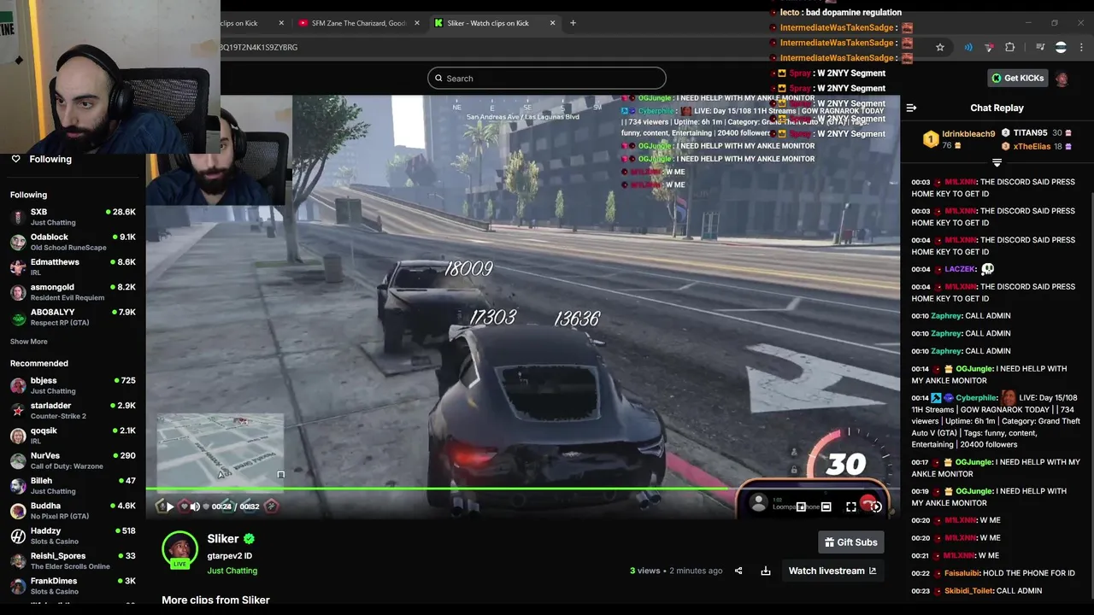1094x615 pixels.
Task: Click the blue sound-wave extension icon
Action: coord(968,47)
